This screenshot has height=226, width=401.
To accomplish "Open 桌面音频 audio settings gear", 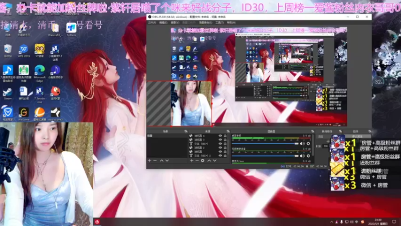I will pyautogui.click(x=308, y=144).
